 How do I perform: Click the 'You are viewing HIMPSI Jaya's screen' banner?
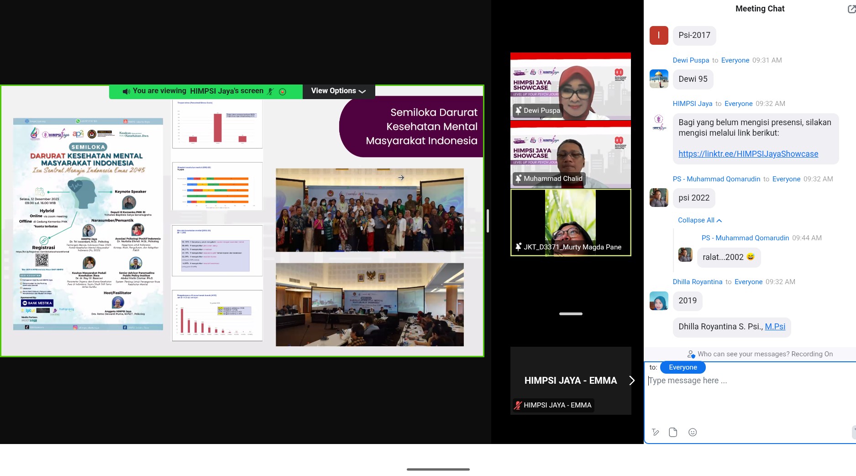coord(205,91)
